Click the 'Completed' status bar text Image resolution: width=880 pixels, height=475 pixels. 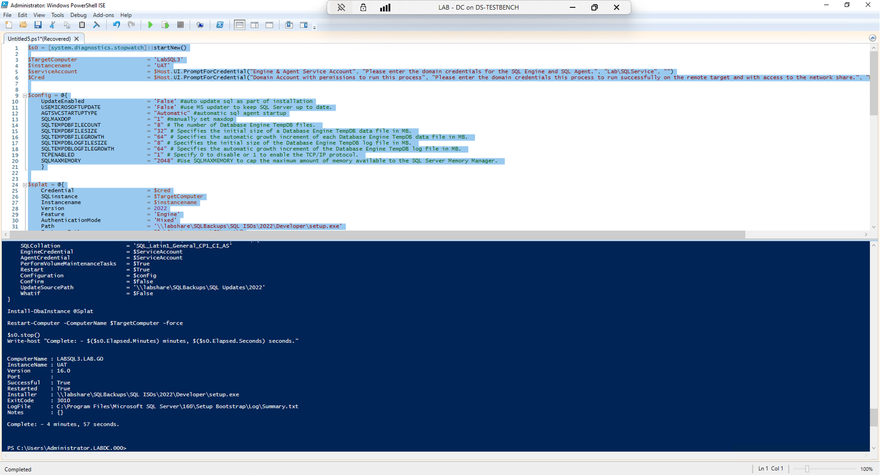coord(18,469)
